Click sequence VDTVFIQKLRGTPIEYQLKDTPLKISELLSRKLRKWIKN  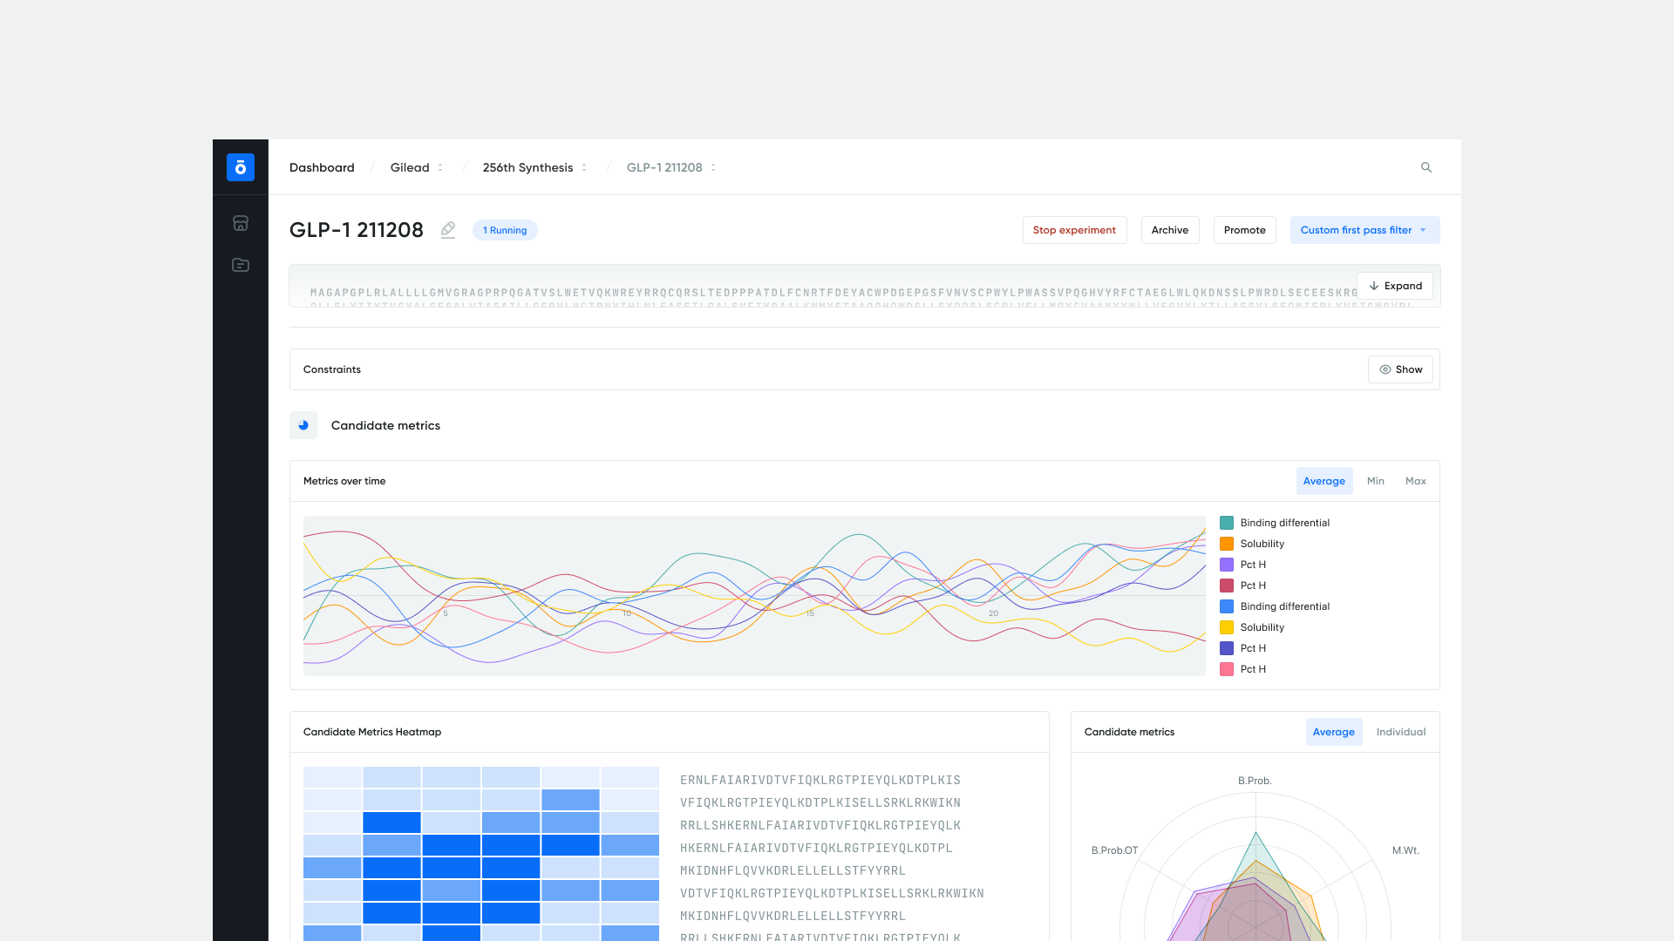(x=832, y=893)
